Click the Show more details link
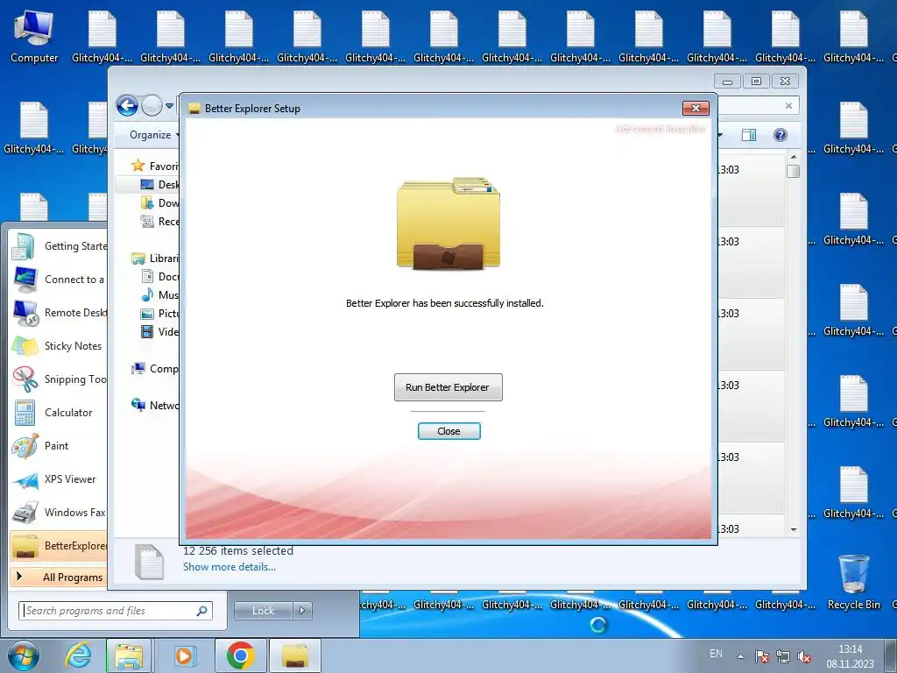Screen dimensions: 897x673 [229, 567]
